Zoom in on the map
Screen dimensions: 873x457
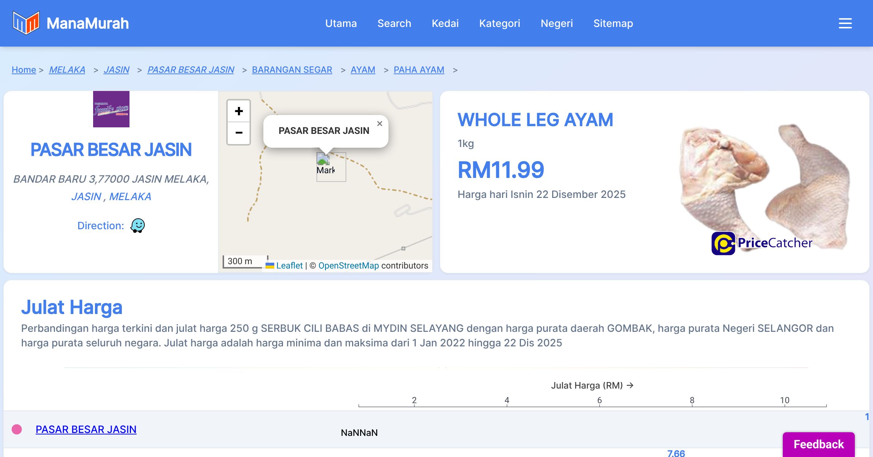click(x=239, y=111)
